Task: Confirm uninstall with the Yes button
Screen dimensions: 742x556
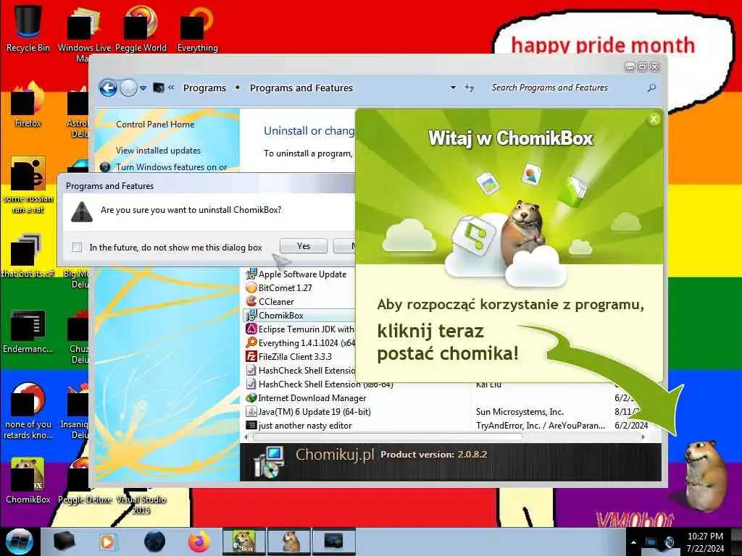Action: tap(304, 246)
